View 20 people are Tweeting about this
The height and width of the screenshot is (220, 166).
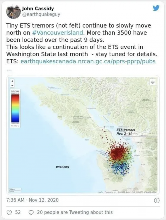click(75, 212)
